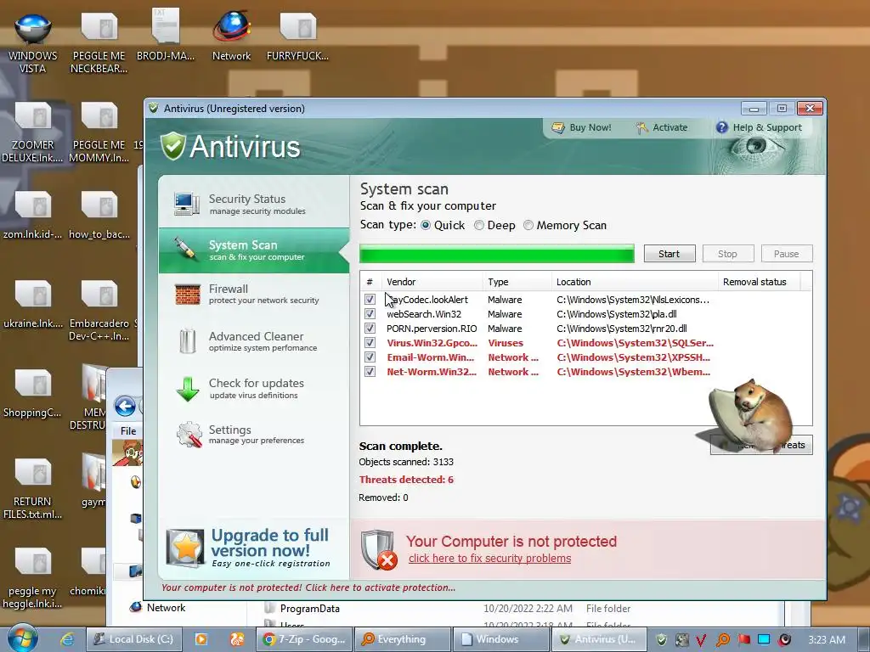Click the green scan progress bar

(496, 254)
